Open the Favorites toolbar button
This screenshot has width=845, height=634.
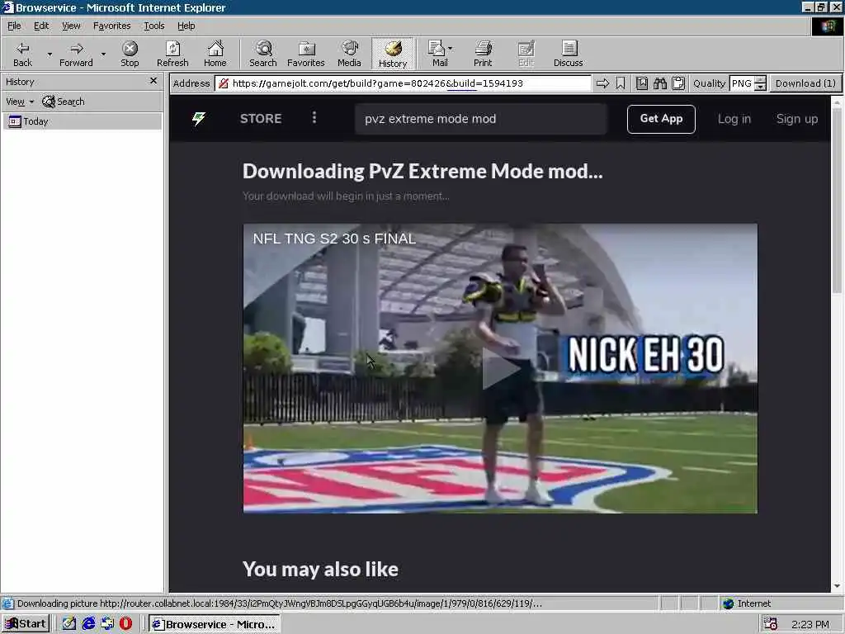306,54
